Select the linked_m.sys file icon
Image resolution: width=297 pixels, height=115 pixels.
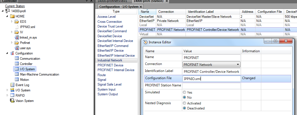17,37
